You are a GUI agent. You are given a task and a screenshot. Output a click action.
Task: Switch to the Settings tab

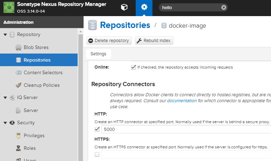pyautogui.click(x=99, y=54)
